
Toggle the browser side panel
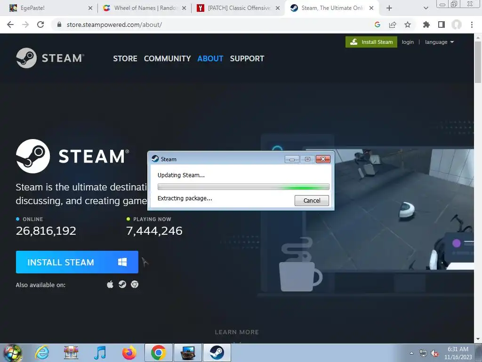(x=442, y=25)
